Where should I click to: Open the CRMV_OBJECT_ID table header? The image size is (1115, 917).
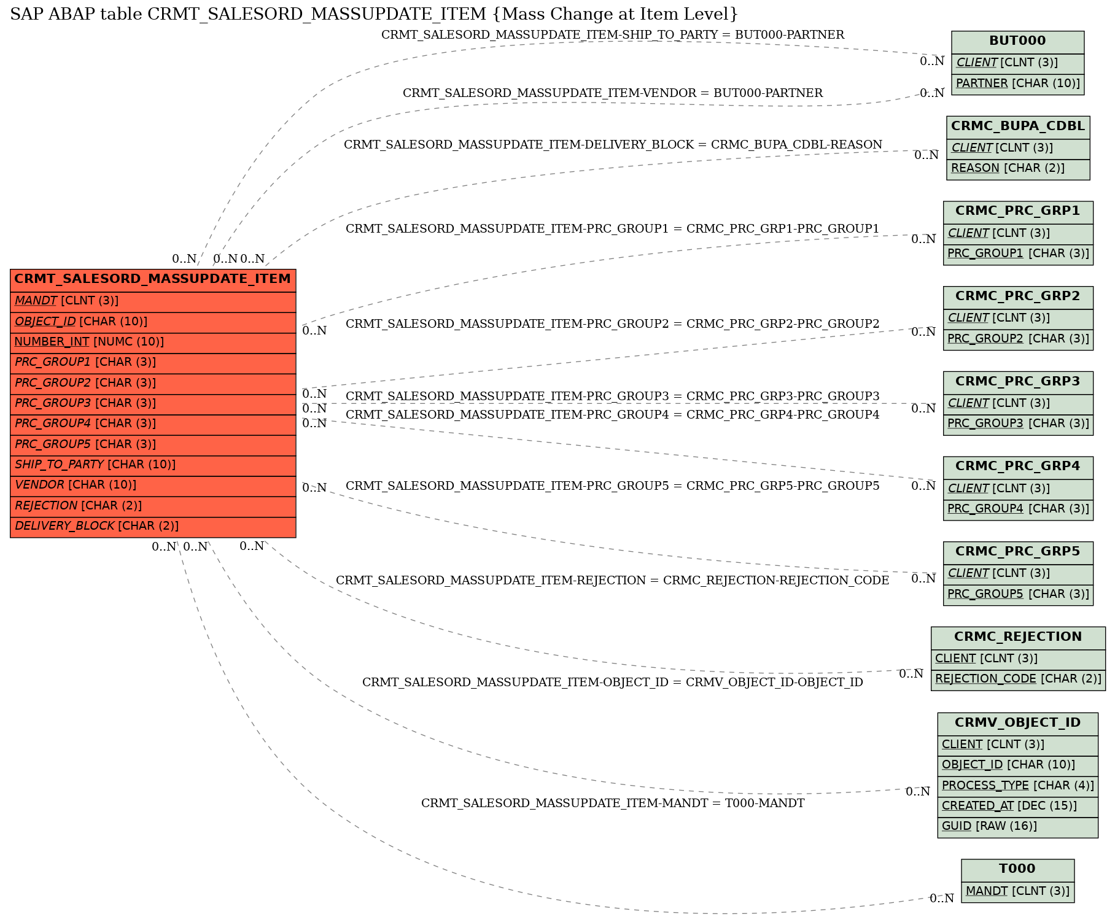tap(1017, 723)
